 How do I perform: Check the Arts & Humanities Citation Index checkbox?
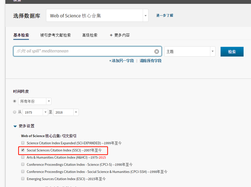23,157
